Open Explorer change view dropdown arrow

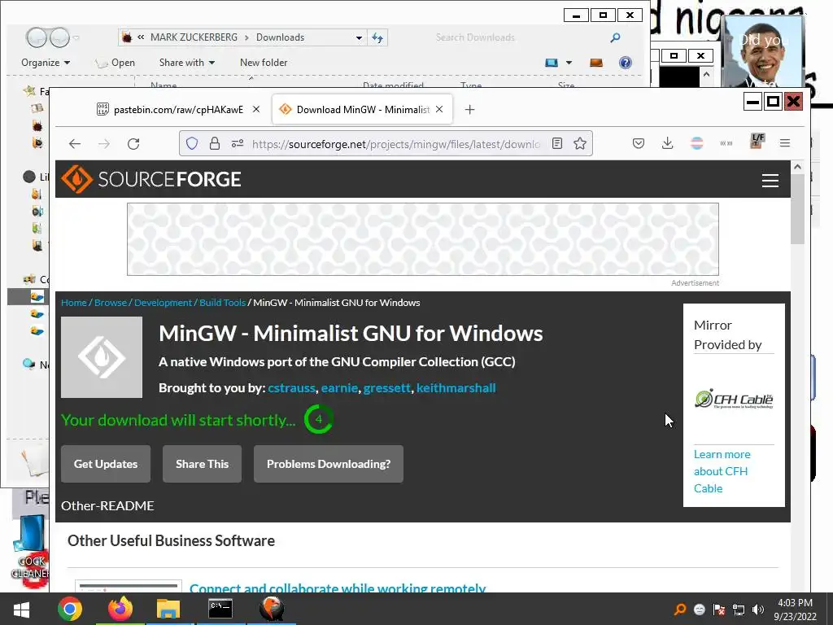pos(569,63)
